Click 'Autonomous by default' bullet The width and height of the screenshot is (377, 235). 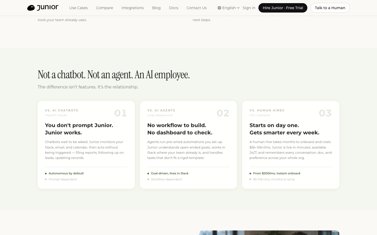tap(66, 173)
